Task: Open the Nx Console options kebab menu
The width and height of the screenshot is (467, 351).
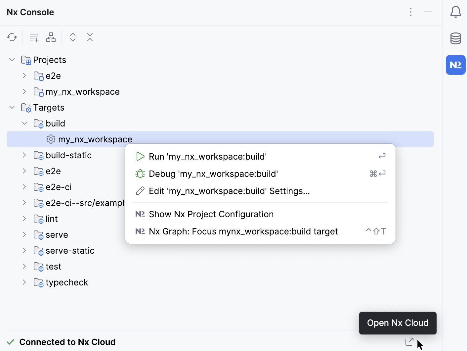Action: 410,12
